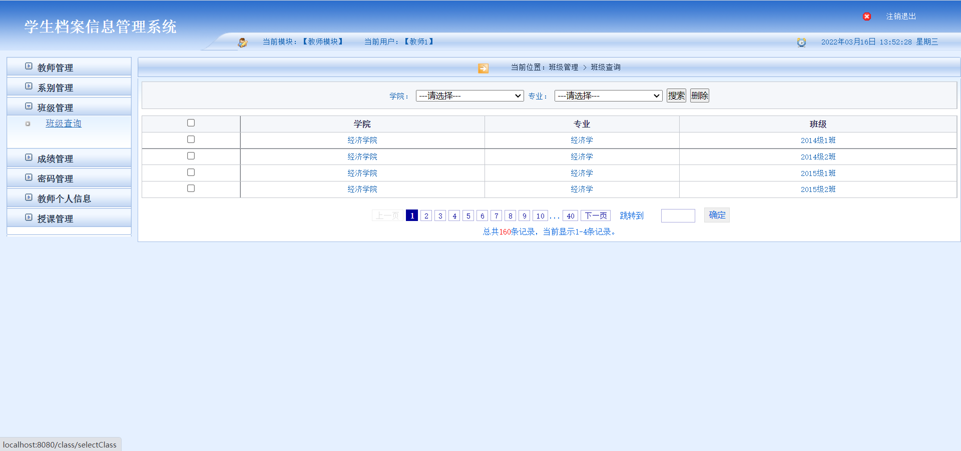The width and height of the screenshot is (961, 451).
Task: Collapse the 班级管理 menu section
Action: point(55,107)
